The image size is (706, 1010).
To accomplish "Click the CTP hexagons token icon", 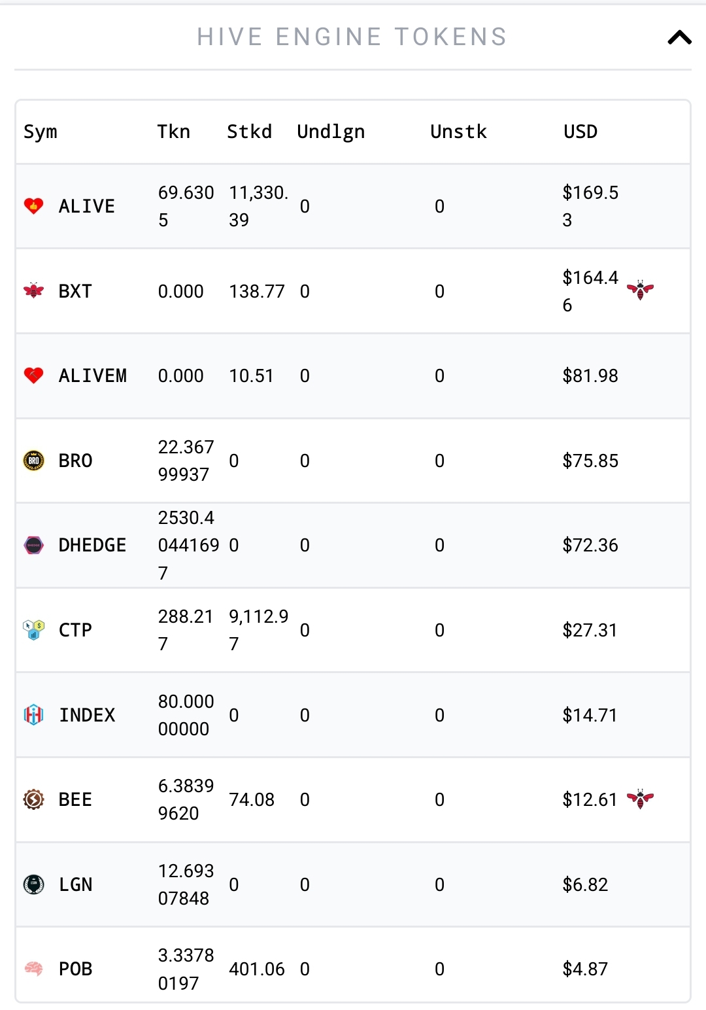I will (x=33, y=630).
